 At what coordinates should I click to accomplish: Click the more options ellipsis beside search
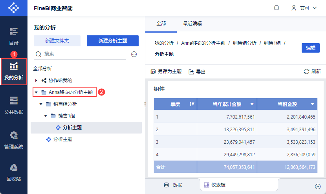pyautogui.click(x=134, y=54)
